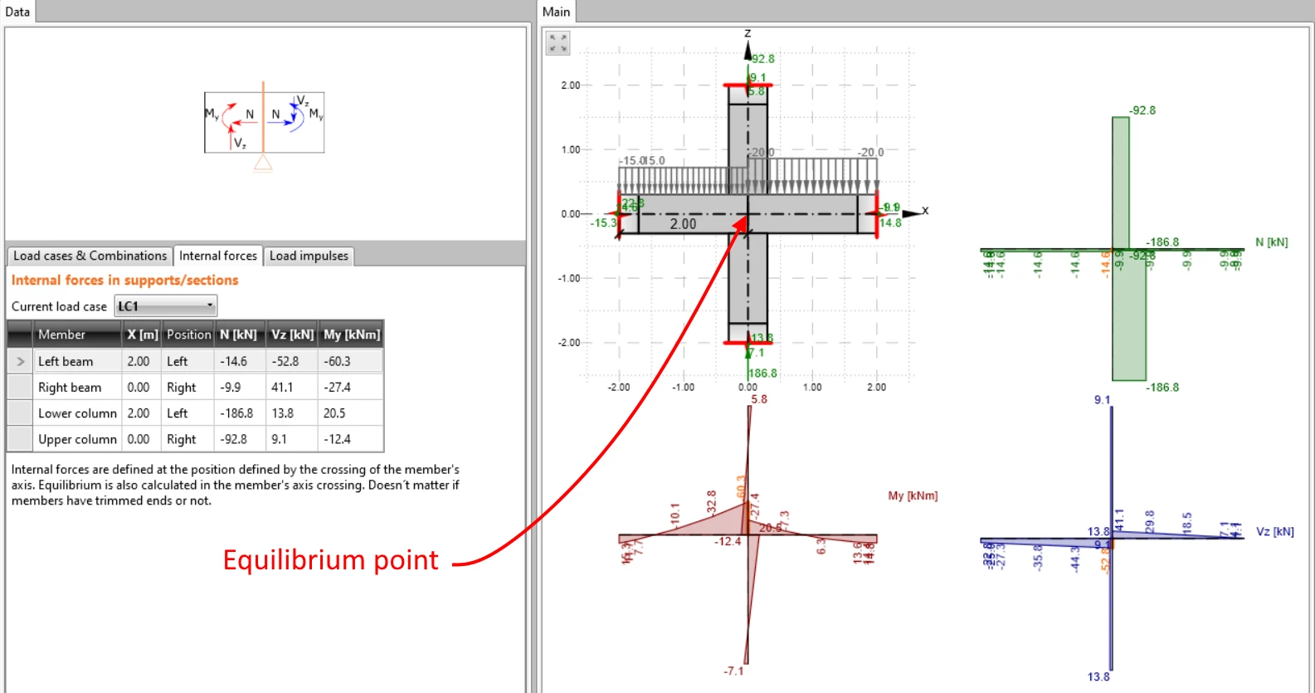1315x693 pixels.
Task: Select the Internal forces tab
Action: (x=218, y=256)
